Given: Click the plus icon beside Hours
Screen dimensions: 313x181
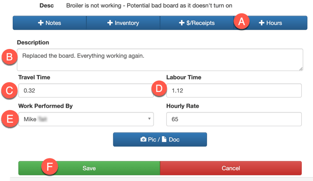Looking at the screenshot, I should pos(261,23).
